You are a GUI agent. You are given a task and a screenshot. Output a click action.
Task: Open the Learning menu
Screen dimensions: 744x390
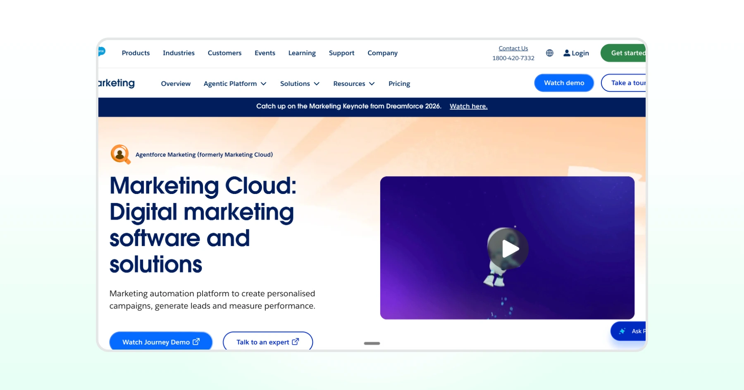click(302, 53)
